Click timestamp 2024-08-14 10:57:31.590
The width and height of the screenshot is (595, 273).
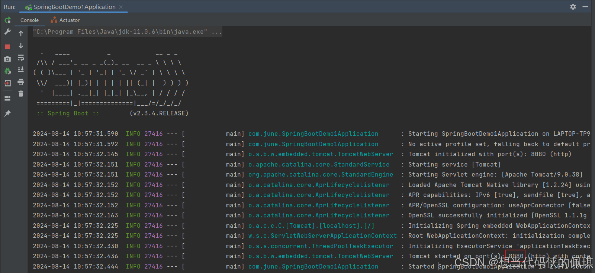(75, 134)
